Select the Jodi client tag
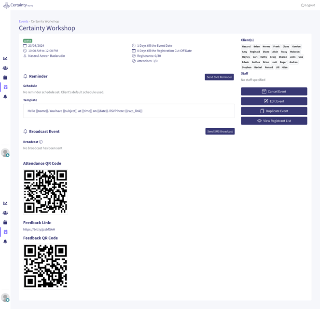320x309 pixels. pos(275,62)
